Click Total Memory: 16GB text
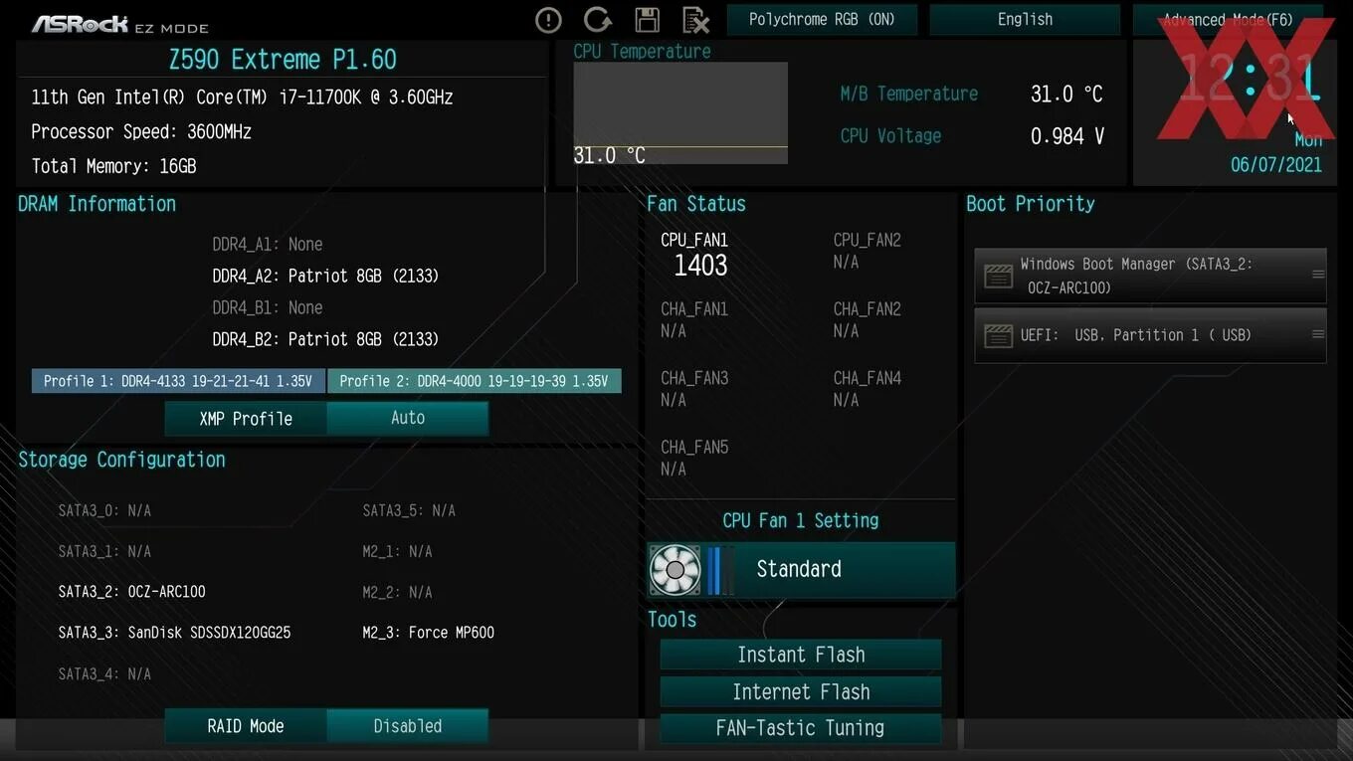Viewport: 1353px width, 761px height. 113,166
